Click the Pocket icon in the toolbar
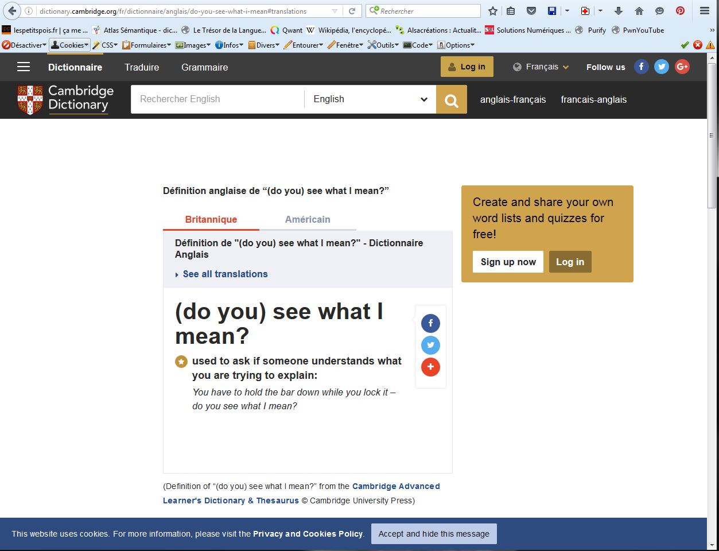The image size is (719, 551). click(531, 11)
